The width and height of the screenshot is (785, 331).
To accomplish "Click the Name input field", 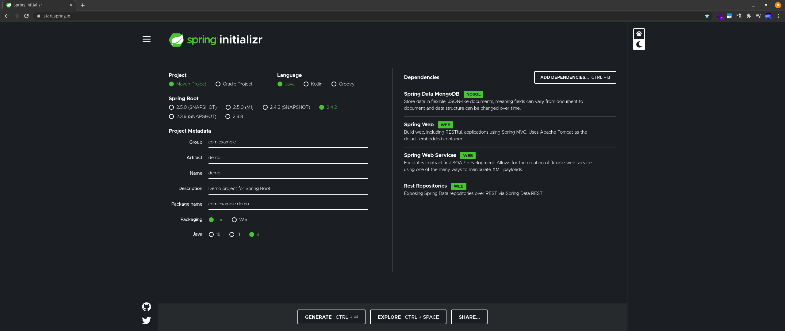I will pyautogui.click(x=288, y=173).
